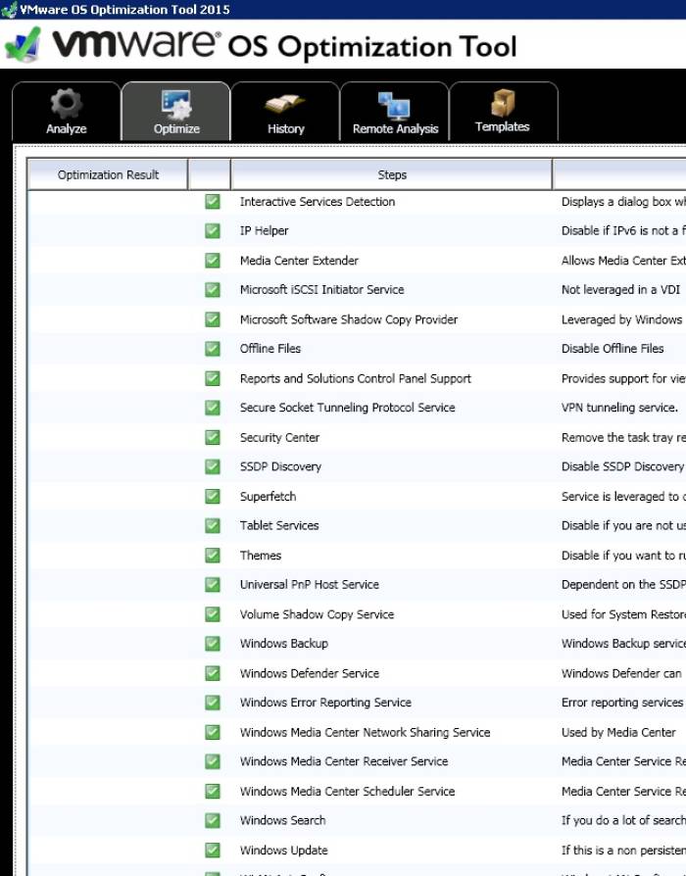Click the Steps column header
Screen dimensions: 686x876
[392, 174]
